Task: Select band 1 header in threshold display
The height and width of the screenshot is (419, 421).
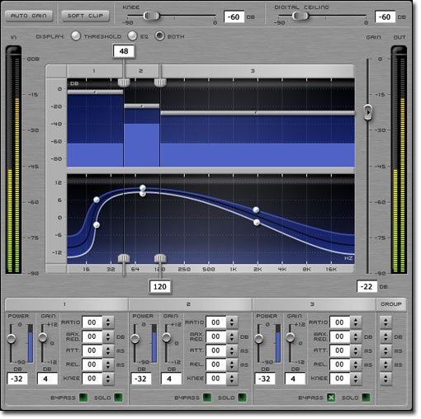Action: point(94,71)
